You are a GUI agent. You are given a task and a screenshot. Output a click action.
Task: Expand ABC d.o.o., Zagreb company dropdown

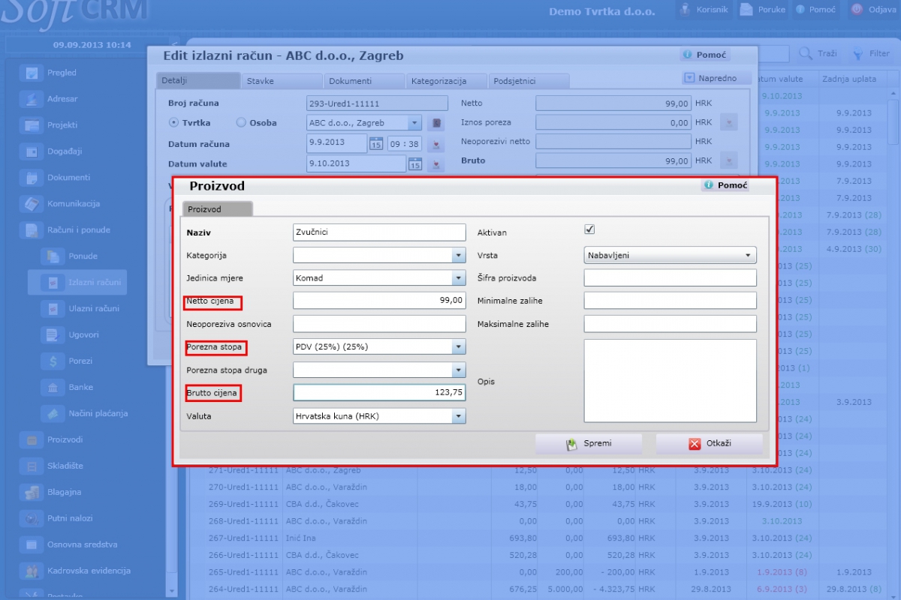[414, 123]
